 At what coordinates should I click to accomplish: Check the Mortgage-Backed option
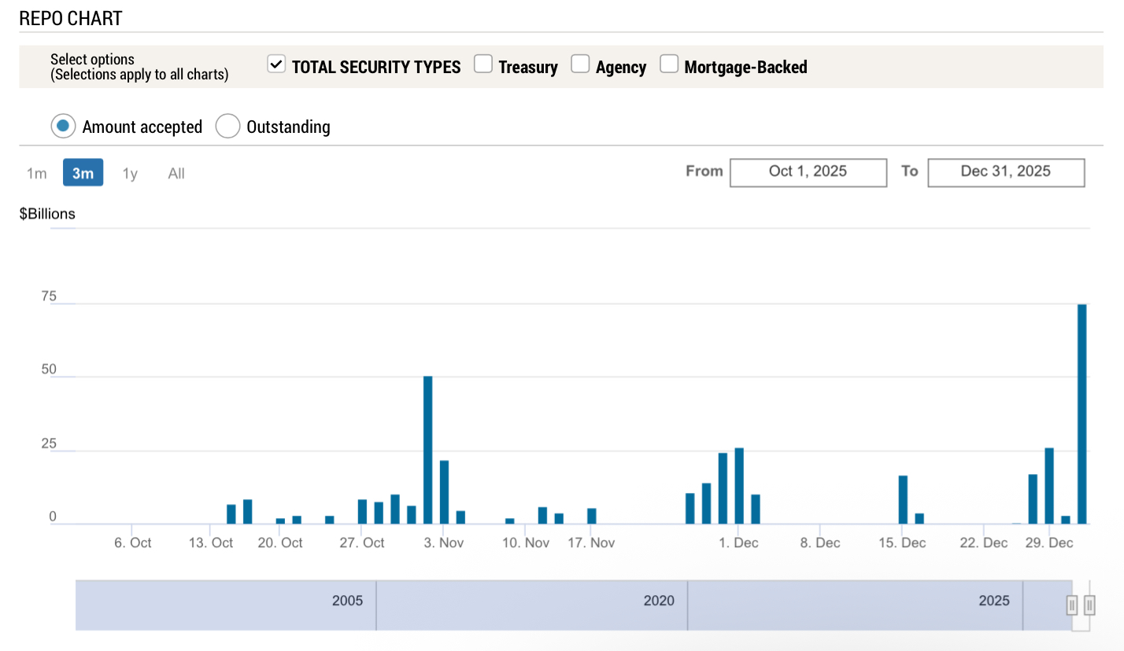669,64
